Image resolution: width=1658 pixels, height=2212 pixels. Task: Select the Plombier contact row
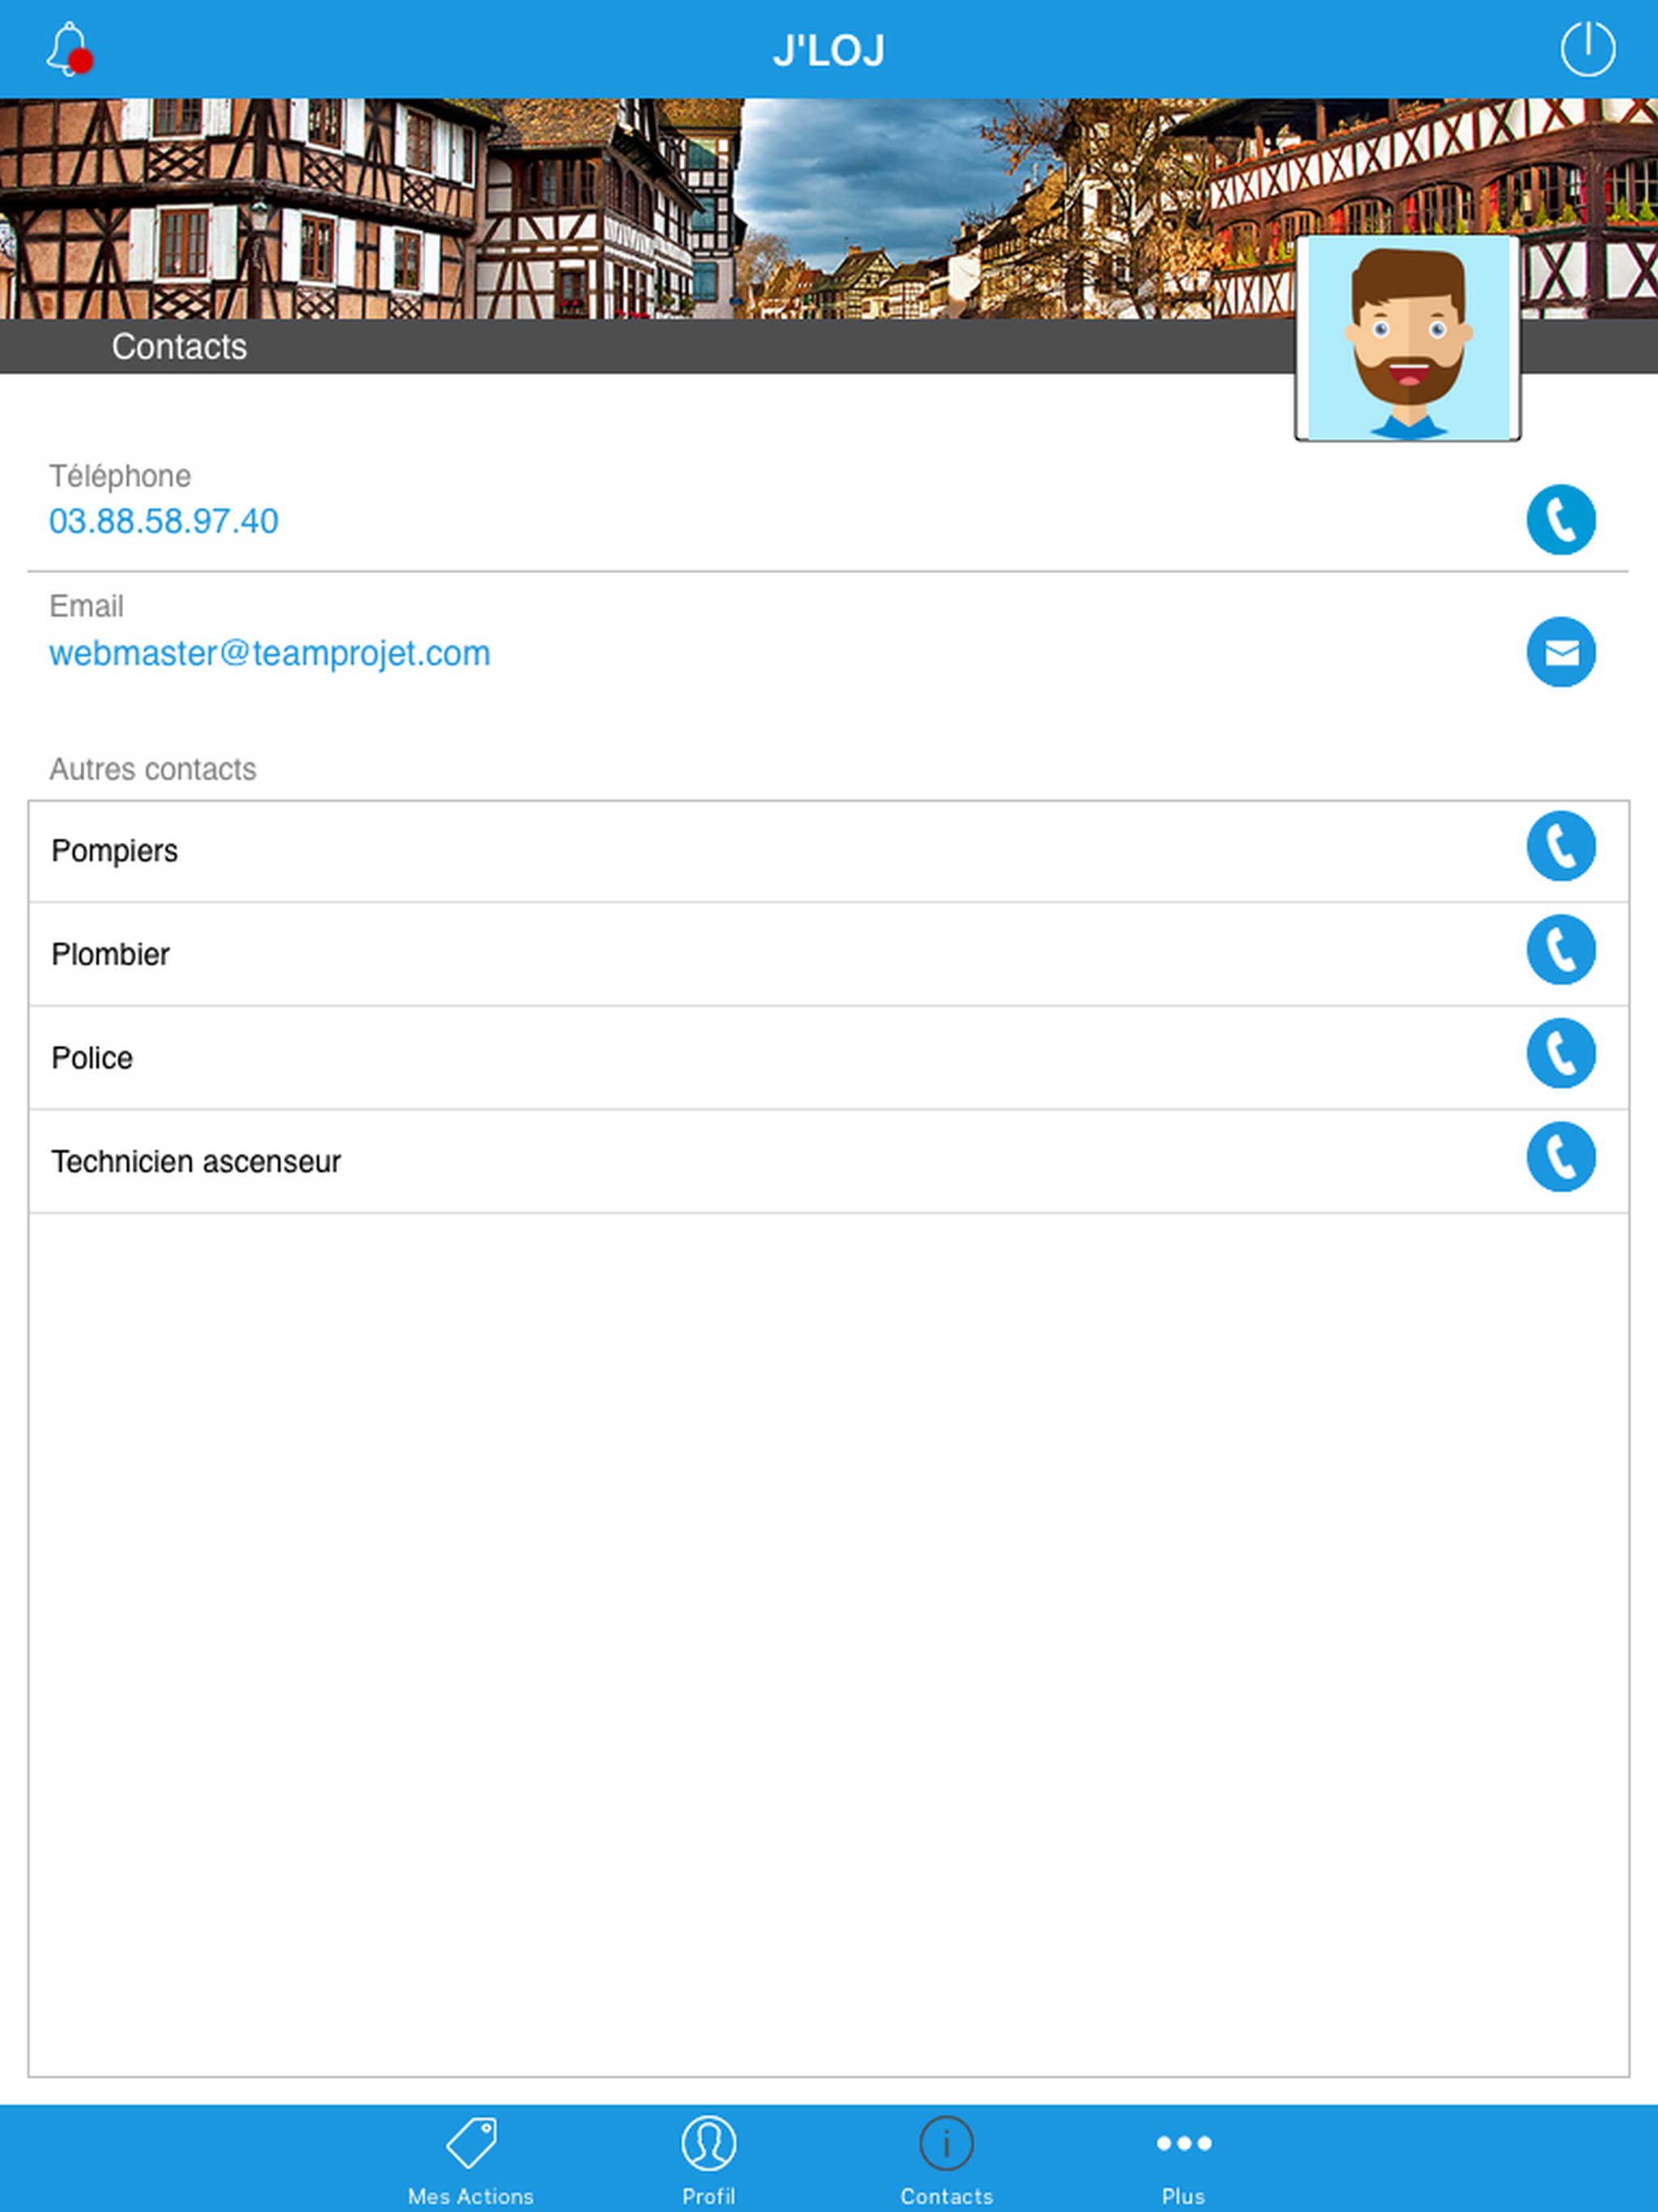(x=828, y=954)
